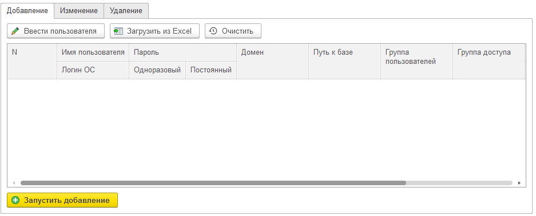Click the Одноразовый password column header
This screenshot has height=216, width=536.
157,70
